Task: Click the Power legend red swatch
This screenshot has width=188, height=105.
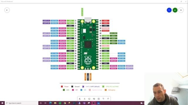Action: 62,87
